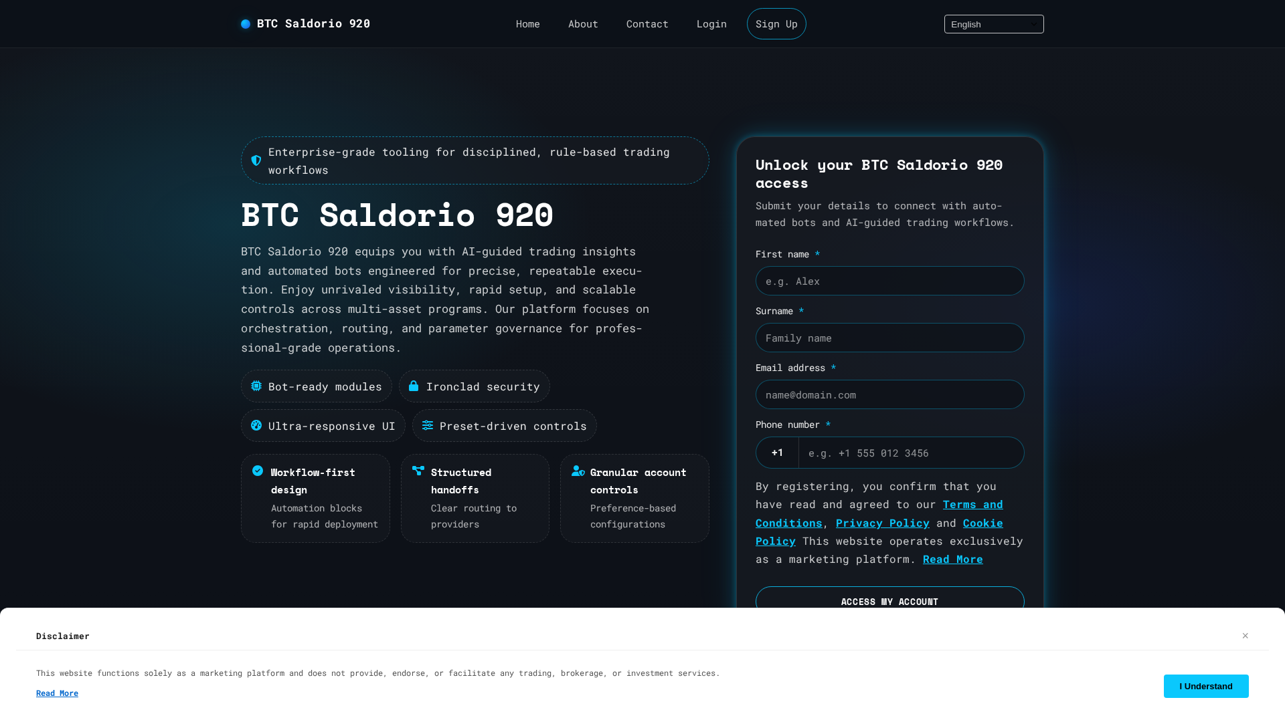Select the Ironclad security chip

474,386
